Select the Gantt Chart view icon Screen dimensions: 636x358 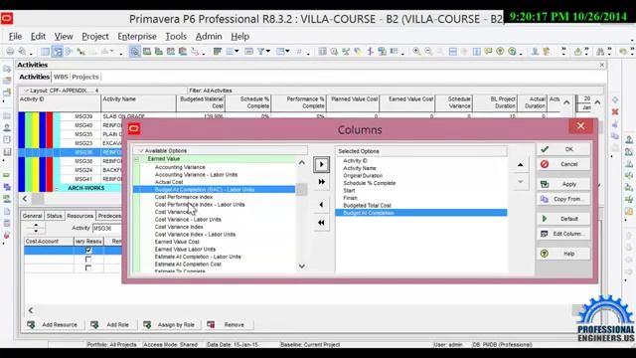click(x=57, y=52)
